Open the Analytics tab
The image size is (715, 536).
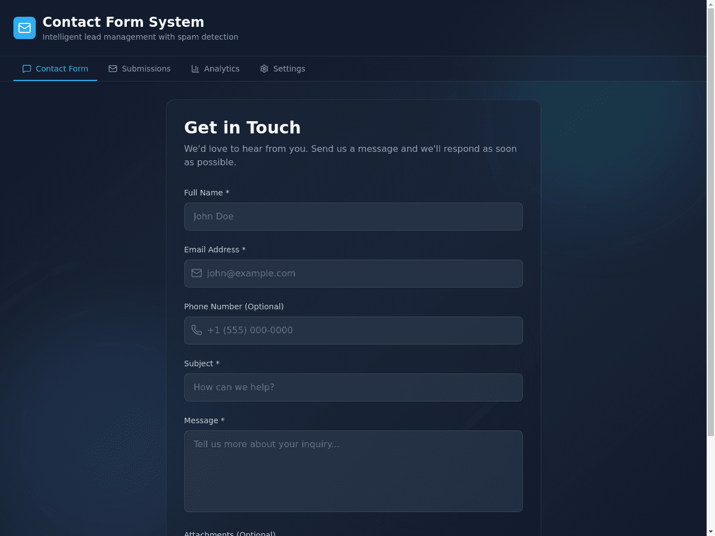pyautogui.click(x=215, y=69)
